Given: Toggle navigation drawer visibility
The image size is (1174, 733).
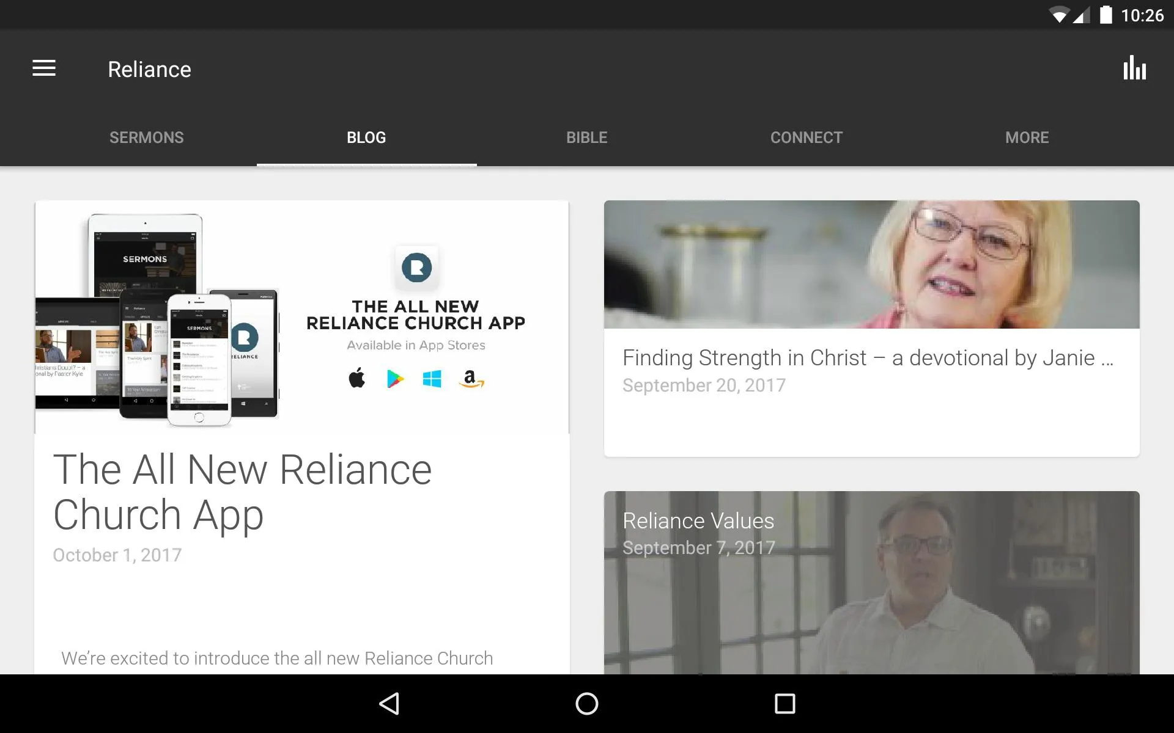Looking at the screenshot, I should (x=43, y=69).
